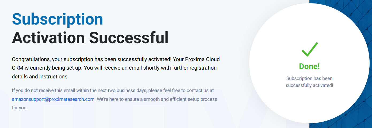The image size is (372, 128).
Task: Click the word "Congratulations" in the paragraph
Action: 31,59
